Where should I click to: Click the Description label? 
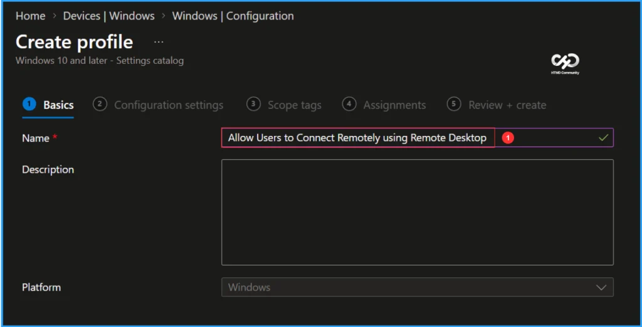(48, 169)
